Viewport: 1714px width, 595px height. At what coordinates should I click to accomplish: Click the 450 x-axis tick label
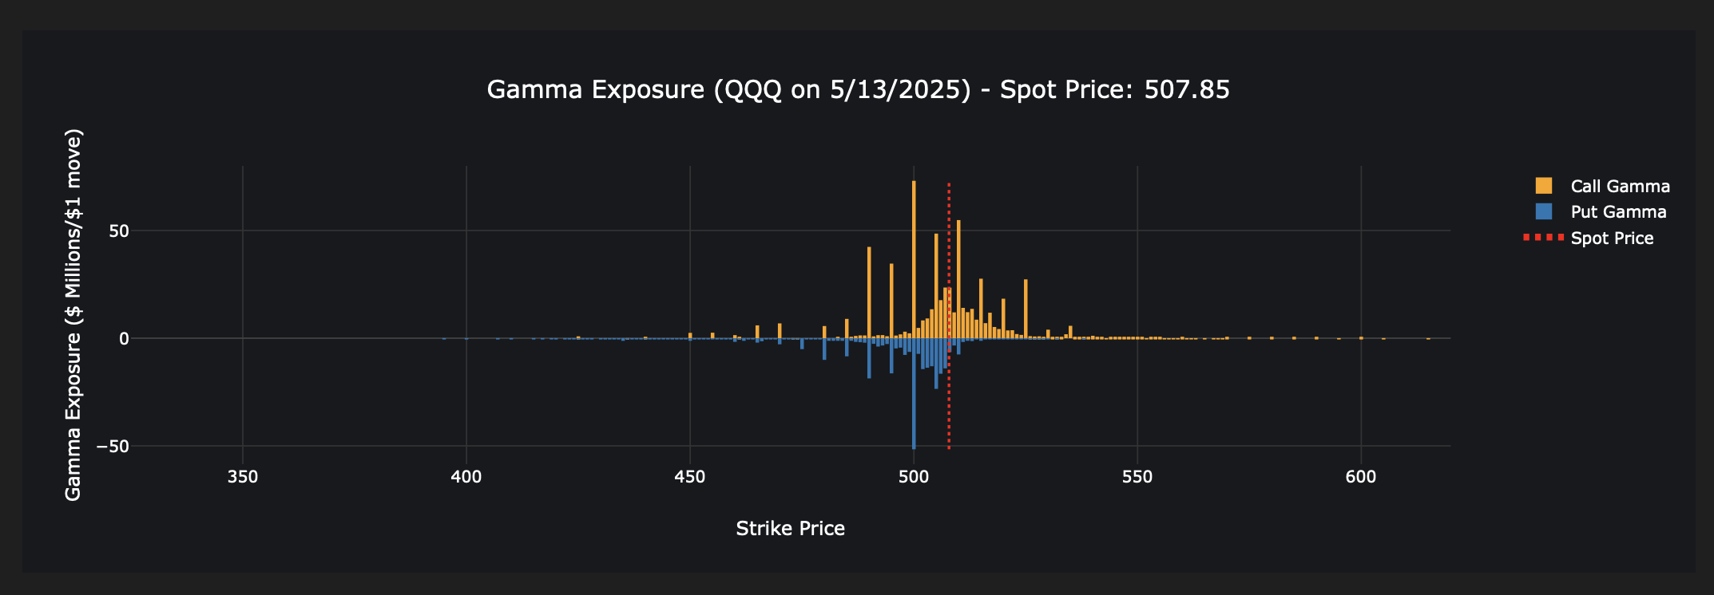tap(690, 477)
